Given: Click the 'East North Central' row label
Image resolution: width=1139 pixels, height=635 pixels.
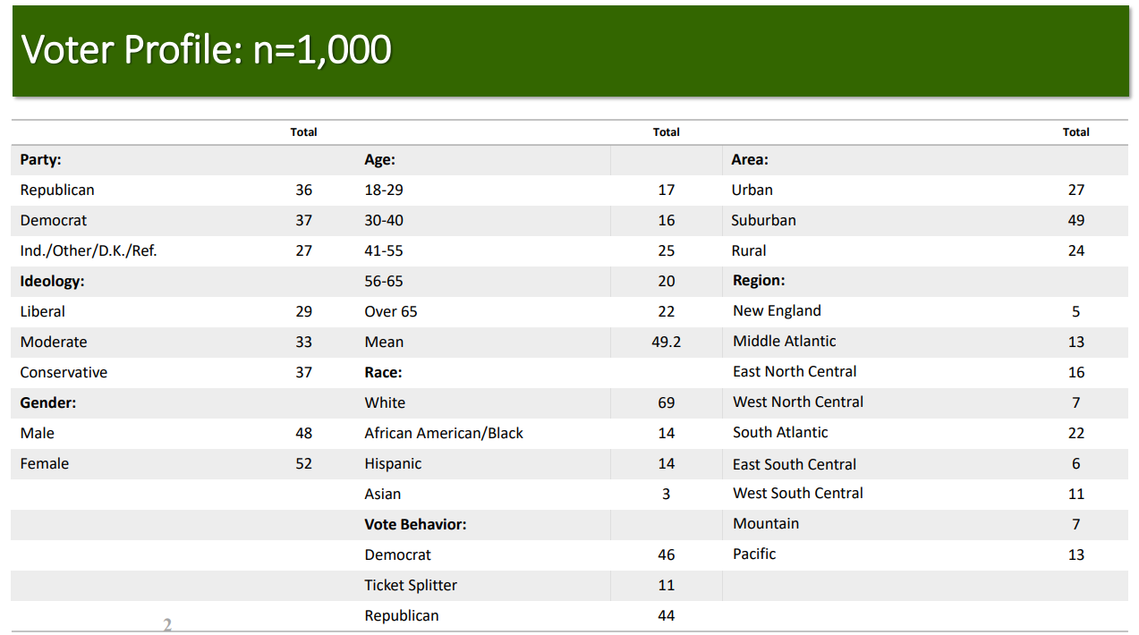Looking at the screenshot, I should (795, 372).
